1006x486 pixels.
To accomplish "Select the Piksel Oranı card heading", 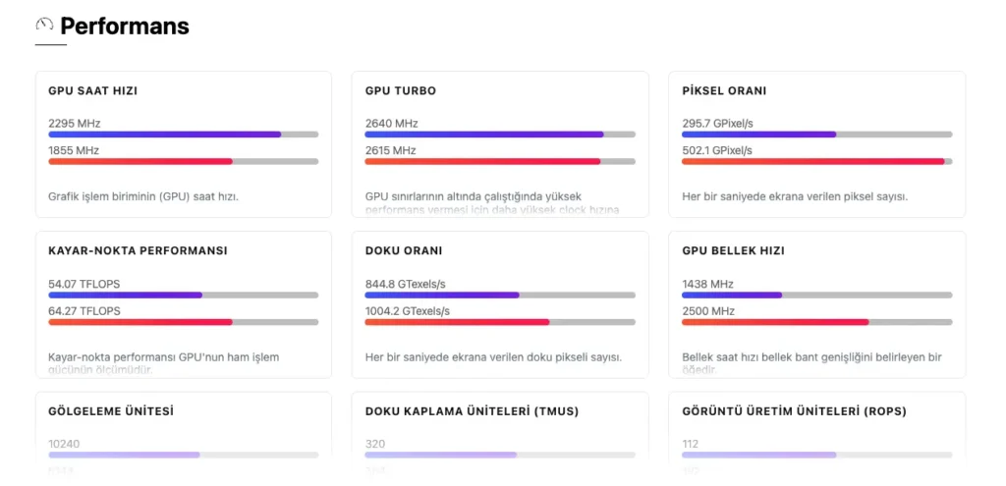I will [724, 91].
